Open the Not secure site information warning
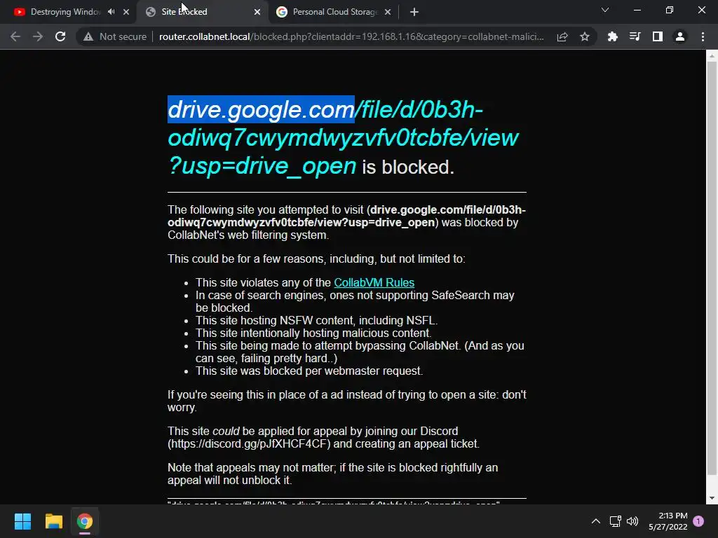The width and height of the screenshot is (718, 538). 115,36
